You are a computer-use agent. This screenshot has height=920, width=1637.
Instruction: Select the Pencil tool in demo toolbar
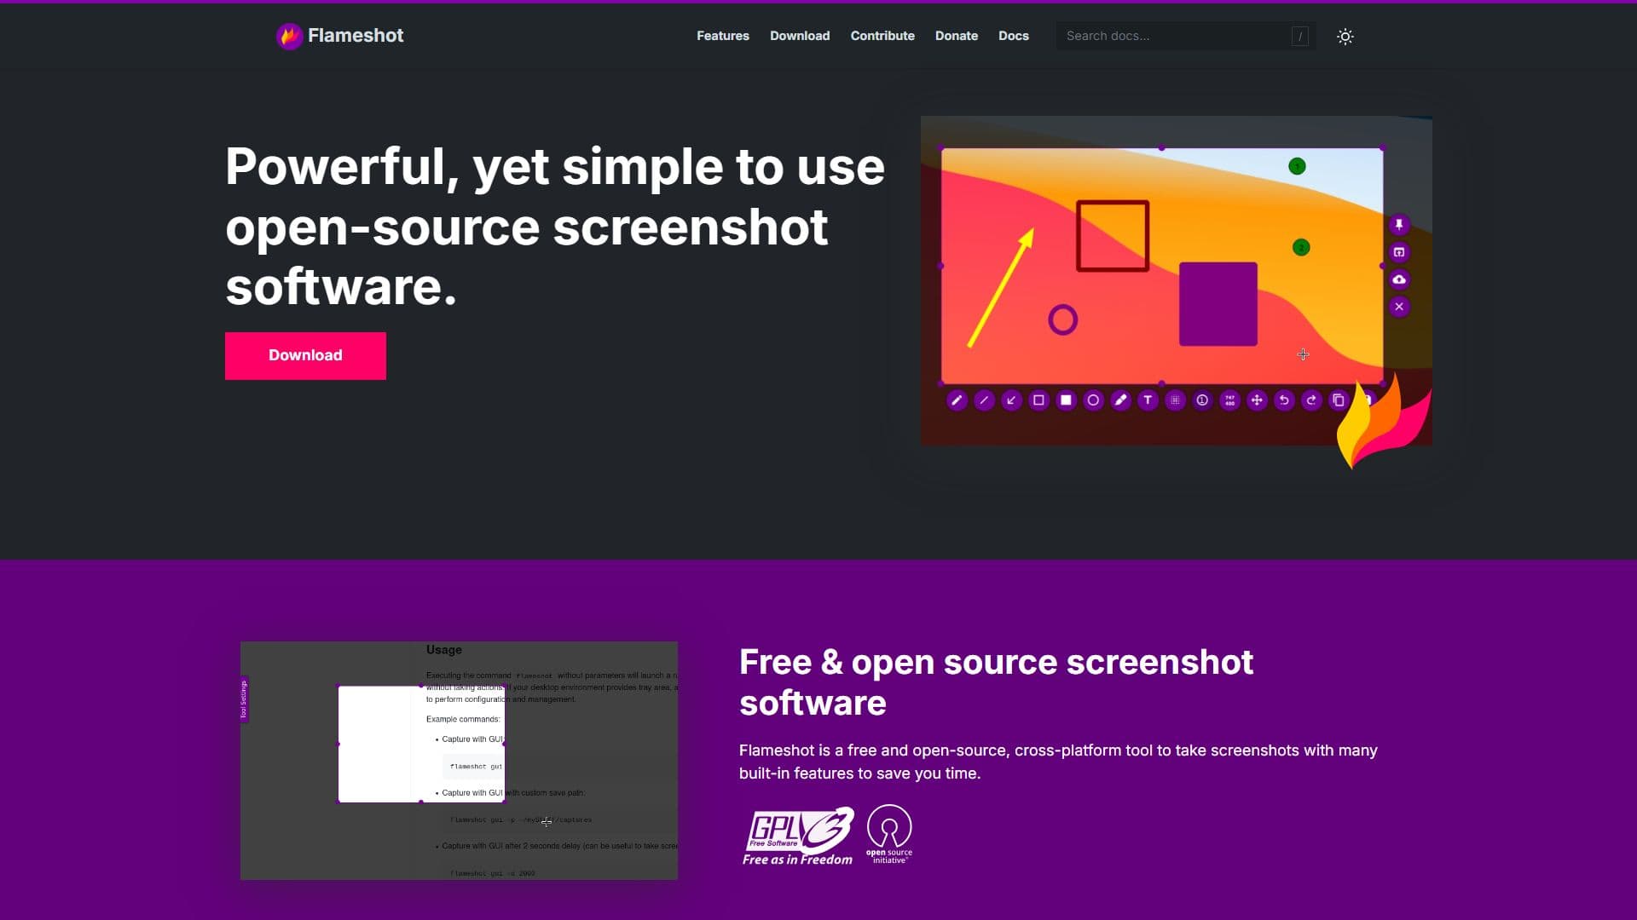(x=957, y=400)
